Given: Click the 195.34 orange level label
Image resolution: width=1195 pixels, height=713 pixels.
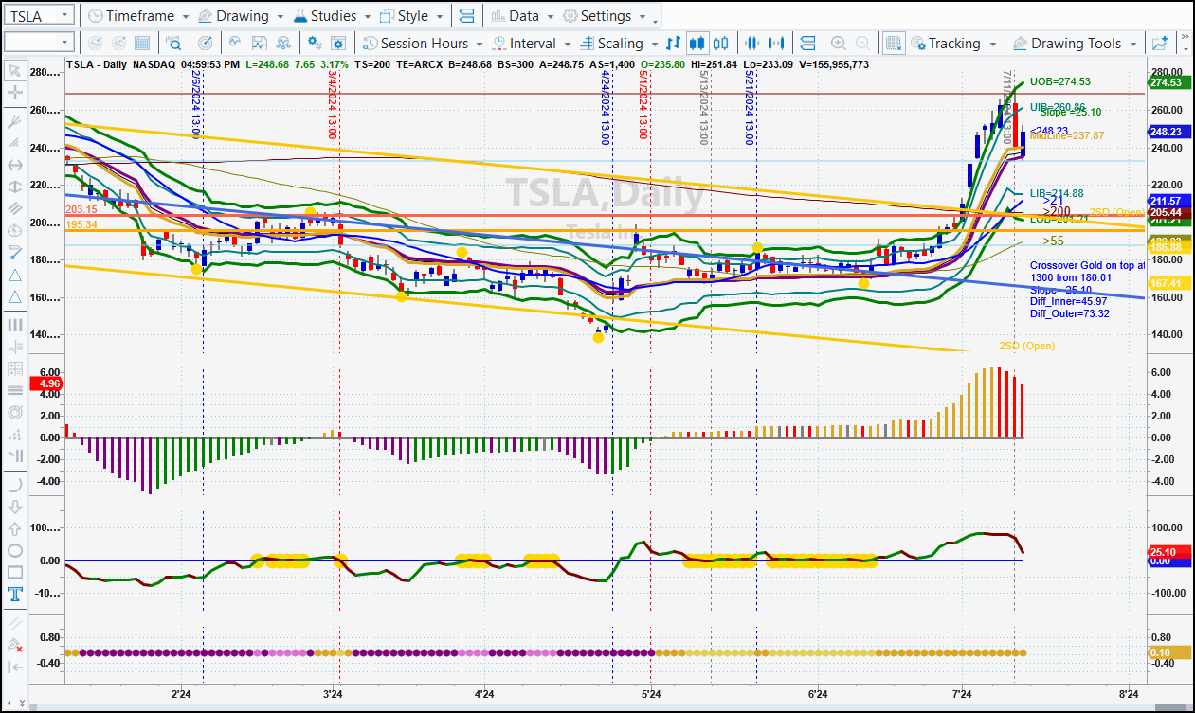Looking at the screenshot, I should pos(81,224).
